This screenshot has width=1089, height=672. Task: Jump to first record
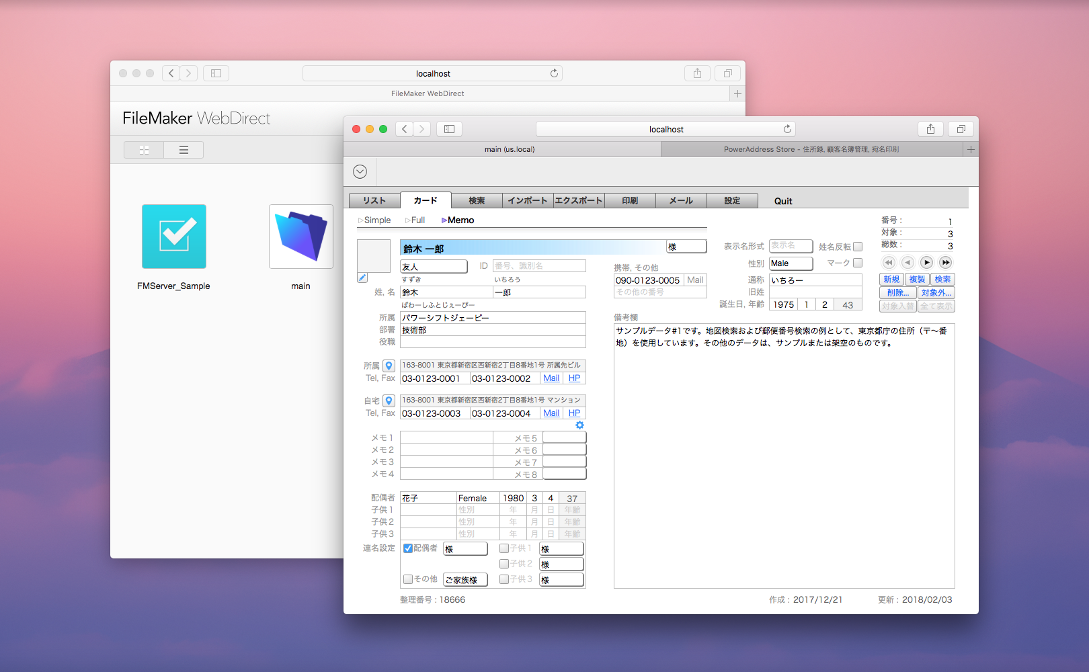[889, 263]
